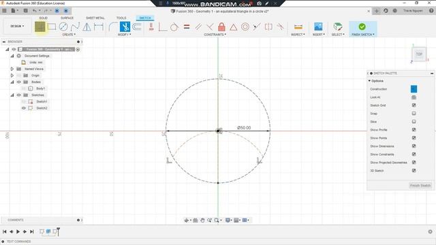
Task: Select the Offset tool
Action: [137, 27]
